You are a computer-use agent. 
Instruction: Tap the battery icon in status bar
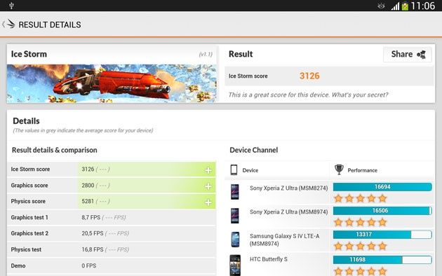point(405,6)
